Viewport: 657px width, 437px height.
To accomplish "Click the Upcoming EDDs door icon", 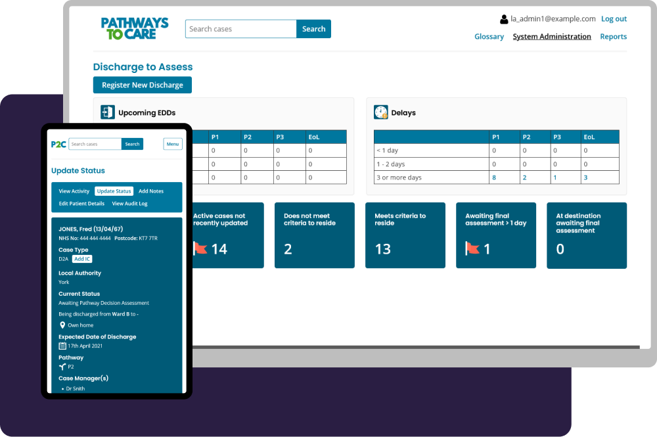I will 108,112.
